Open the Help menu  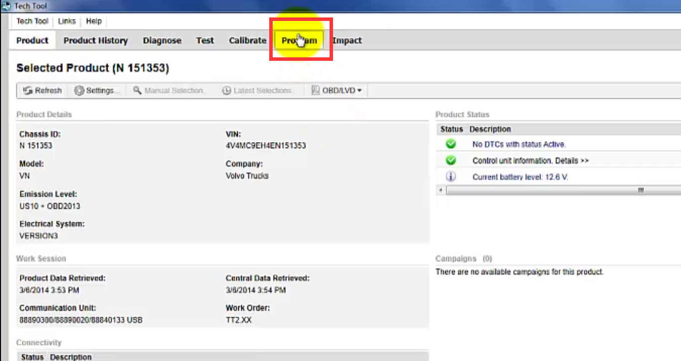94,21
